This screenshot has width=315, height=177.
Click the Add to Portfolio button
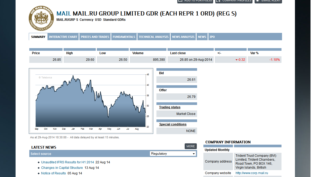pyautogui.click(x=195, y=1)
